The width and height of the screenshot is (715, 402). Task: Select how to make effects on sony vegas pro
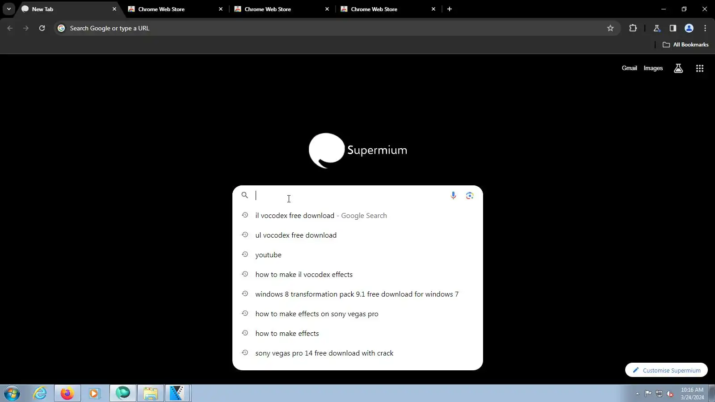[357, 314]
